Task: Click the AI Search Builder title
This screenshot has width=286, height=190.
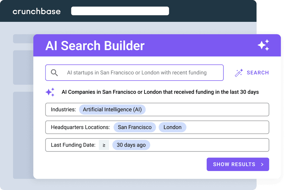Action: [x=95, y=45]
